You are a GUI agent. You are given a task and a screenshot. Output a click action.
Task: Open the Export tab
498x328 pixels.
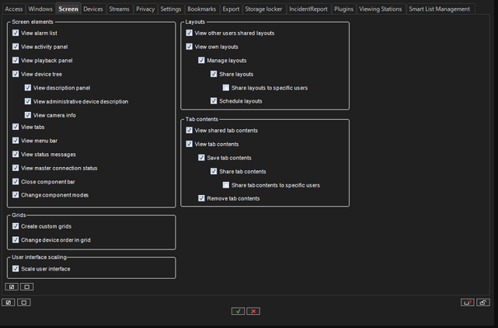[231, 9]
